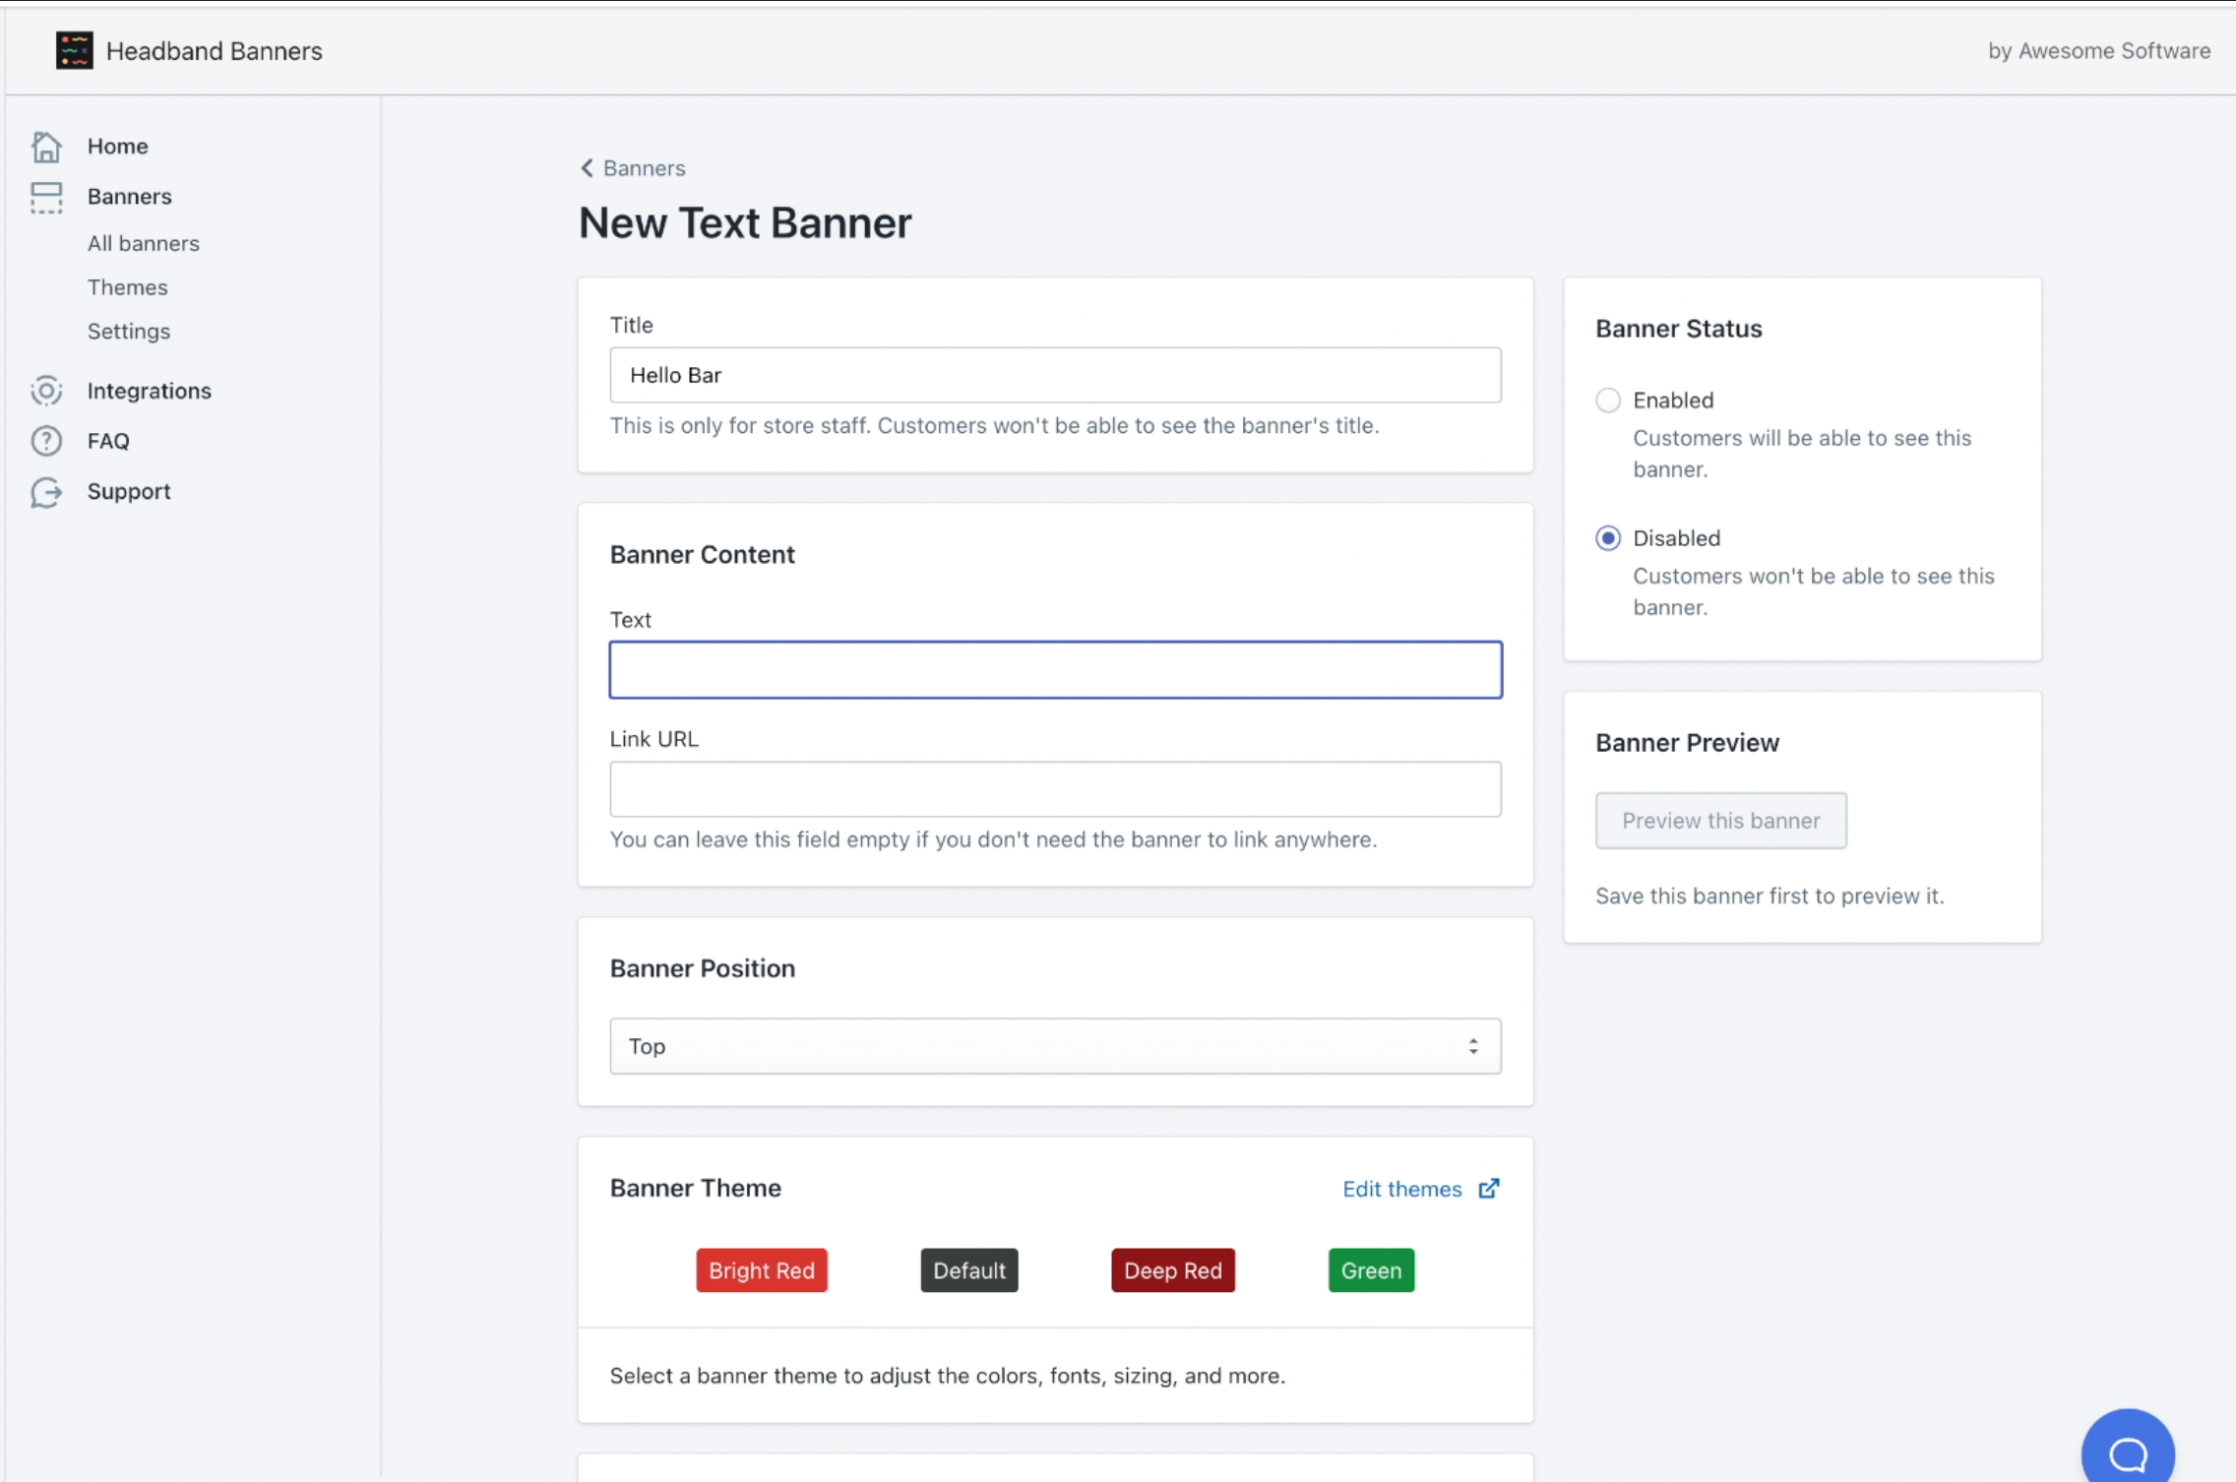Select the Enabled radio button
2236x1482 pixels.
(x=1608, y=401)
